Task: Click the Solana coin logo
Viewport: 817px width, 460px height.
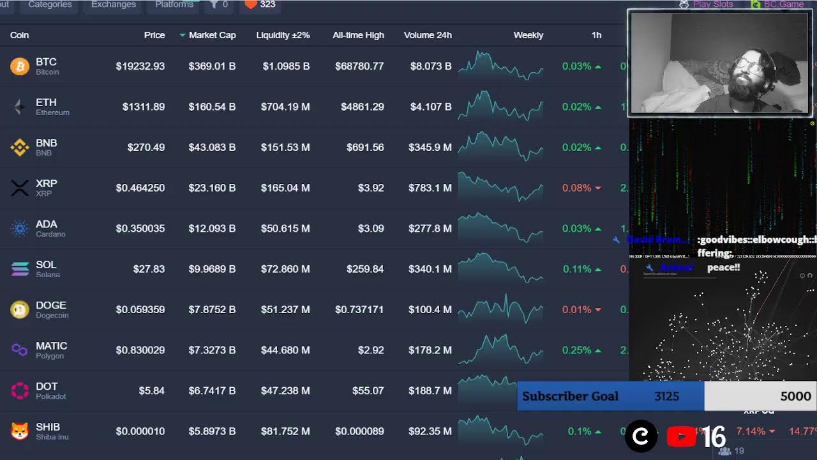Action: (x=20, y=269)
